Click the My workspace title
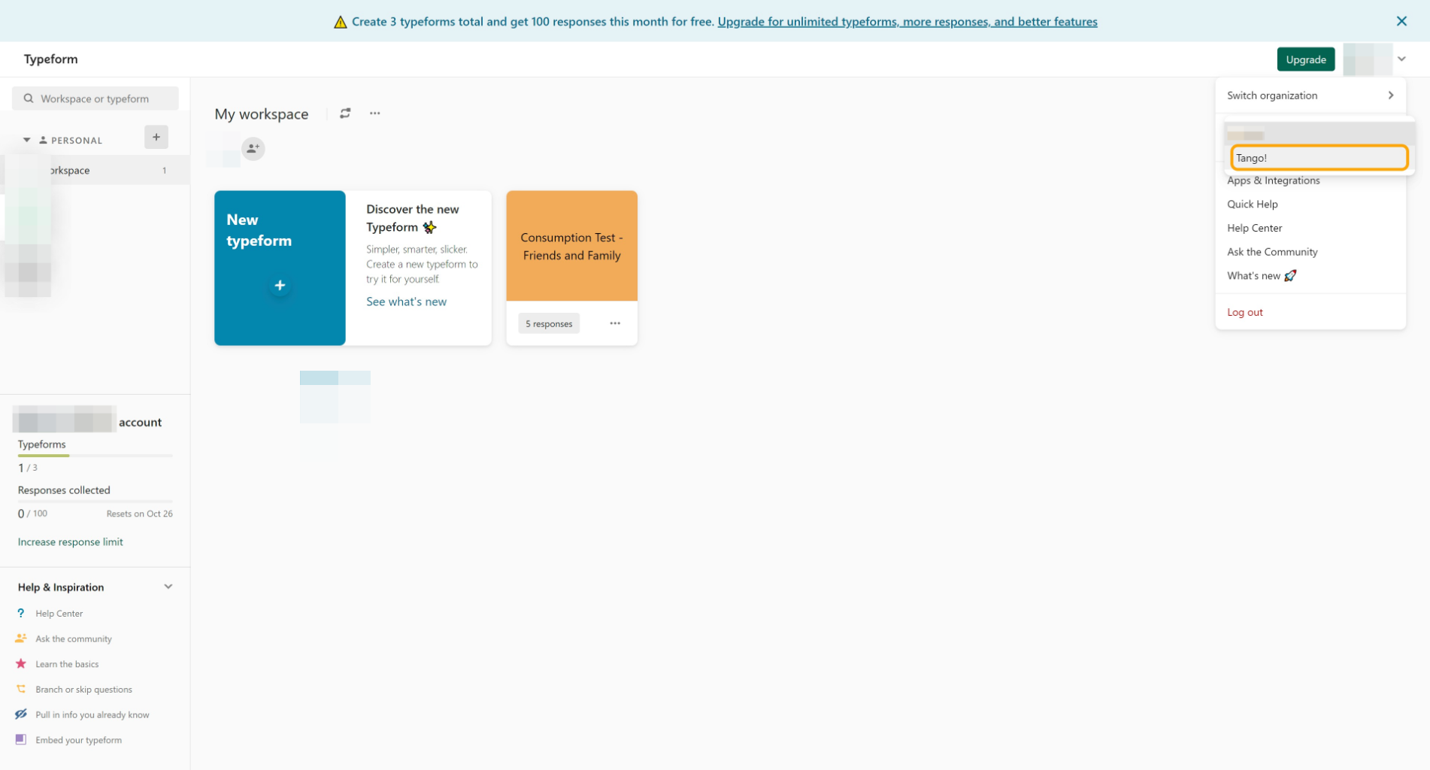Viewport: 1430px width, 770px height. [262, 114]
